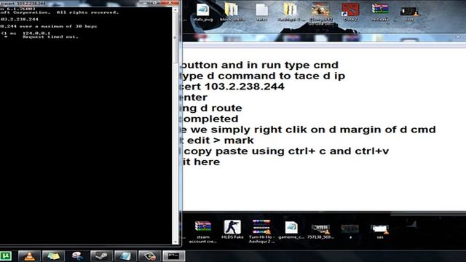Click the taskbar icon with red badge
This screenshot has height=262, width=466.
pos(149,256)
